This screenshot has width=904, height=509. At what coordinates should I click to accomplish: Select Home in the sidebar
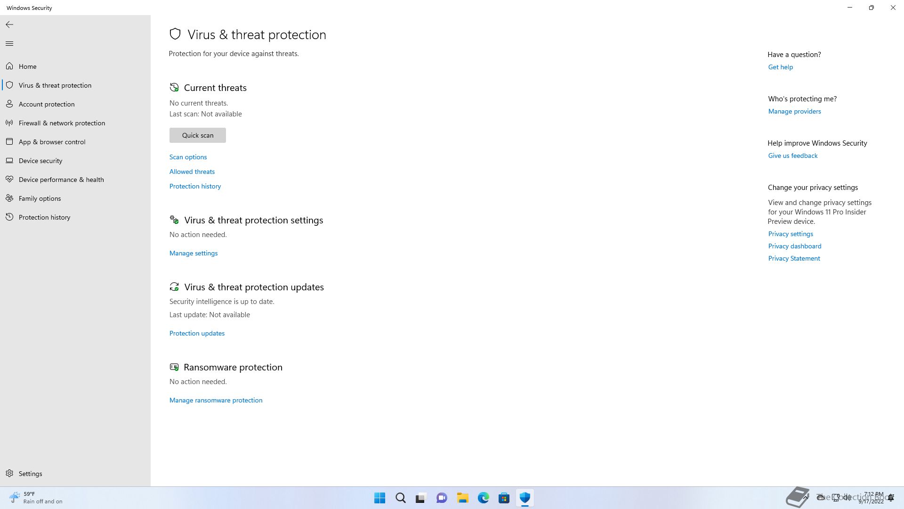(75, 66)
